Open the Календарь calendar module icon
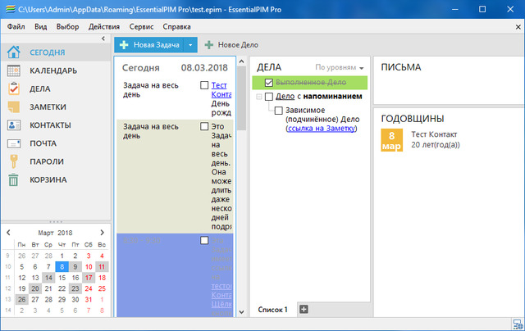This screenshot has height=331, width=525. point(14,70)
